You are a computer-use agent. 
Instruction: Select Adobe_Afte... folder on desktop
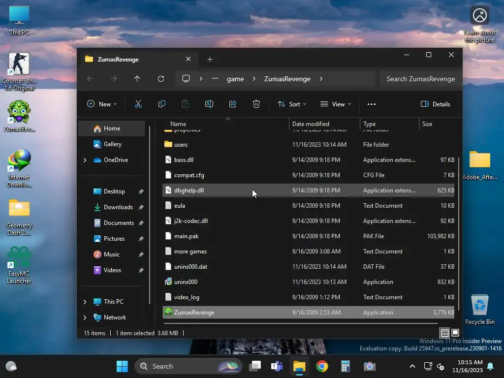pos(479,165)
